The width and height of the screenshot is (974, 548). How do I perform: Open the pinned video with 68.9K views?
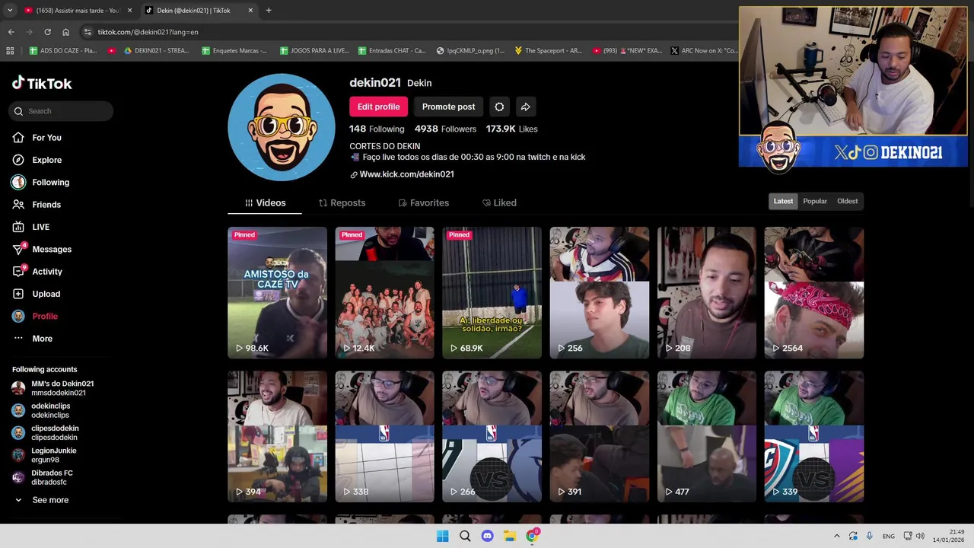click(492, 292)
